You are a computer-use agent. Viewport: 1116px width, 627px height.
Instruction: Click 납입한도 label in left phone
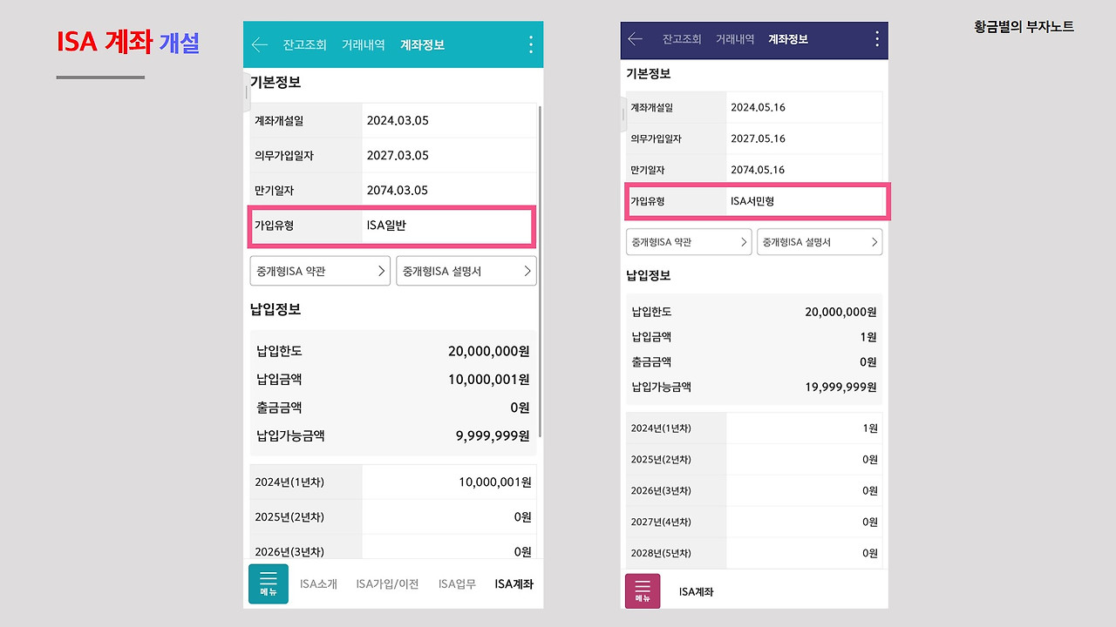coord(279,351)
